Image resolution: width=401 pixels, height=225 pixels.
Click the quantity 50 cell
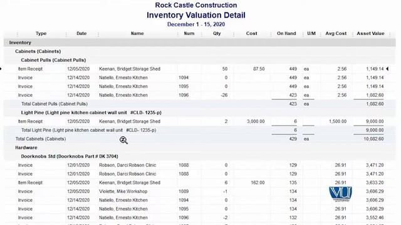pos(225,69)
